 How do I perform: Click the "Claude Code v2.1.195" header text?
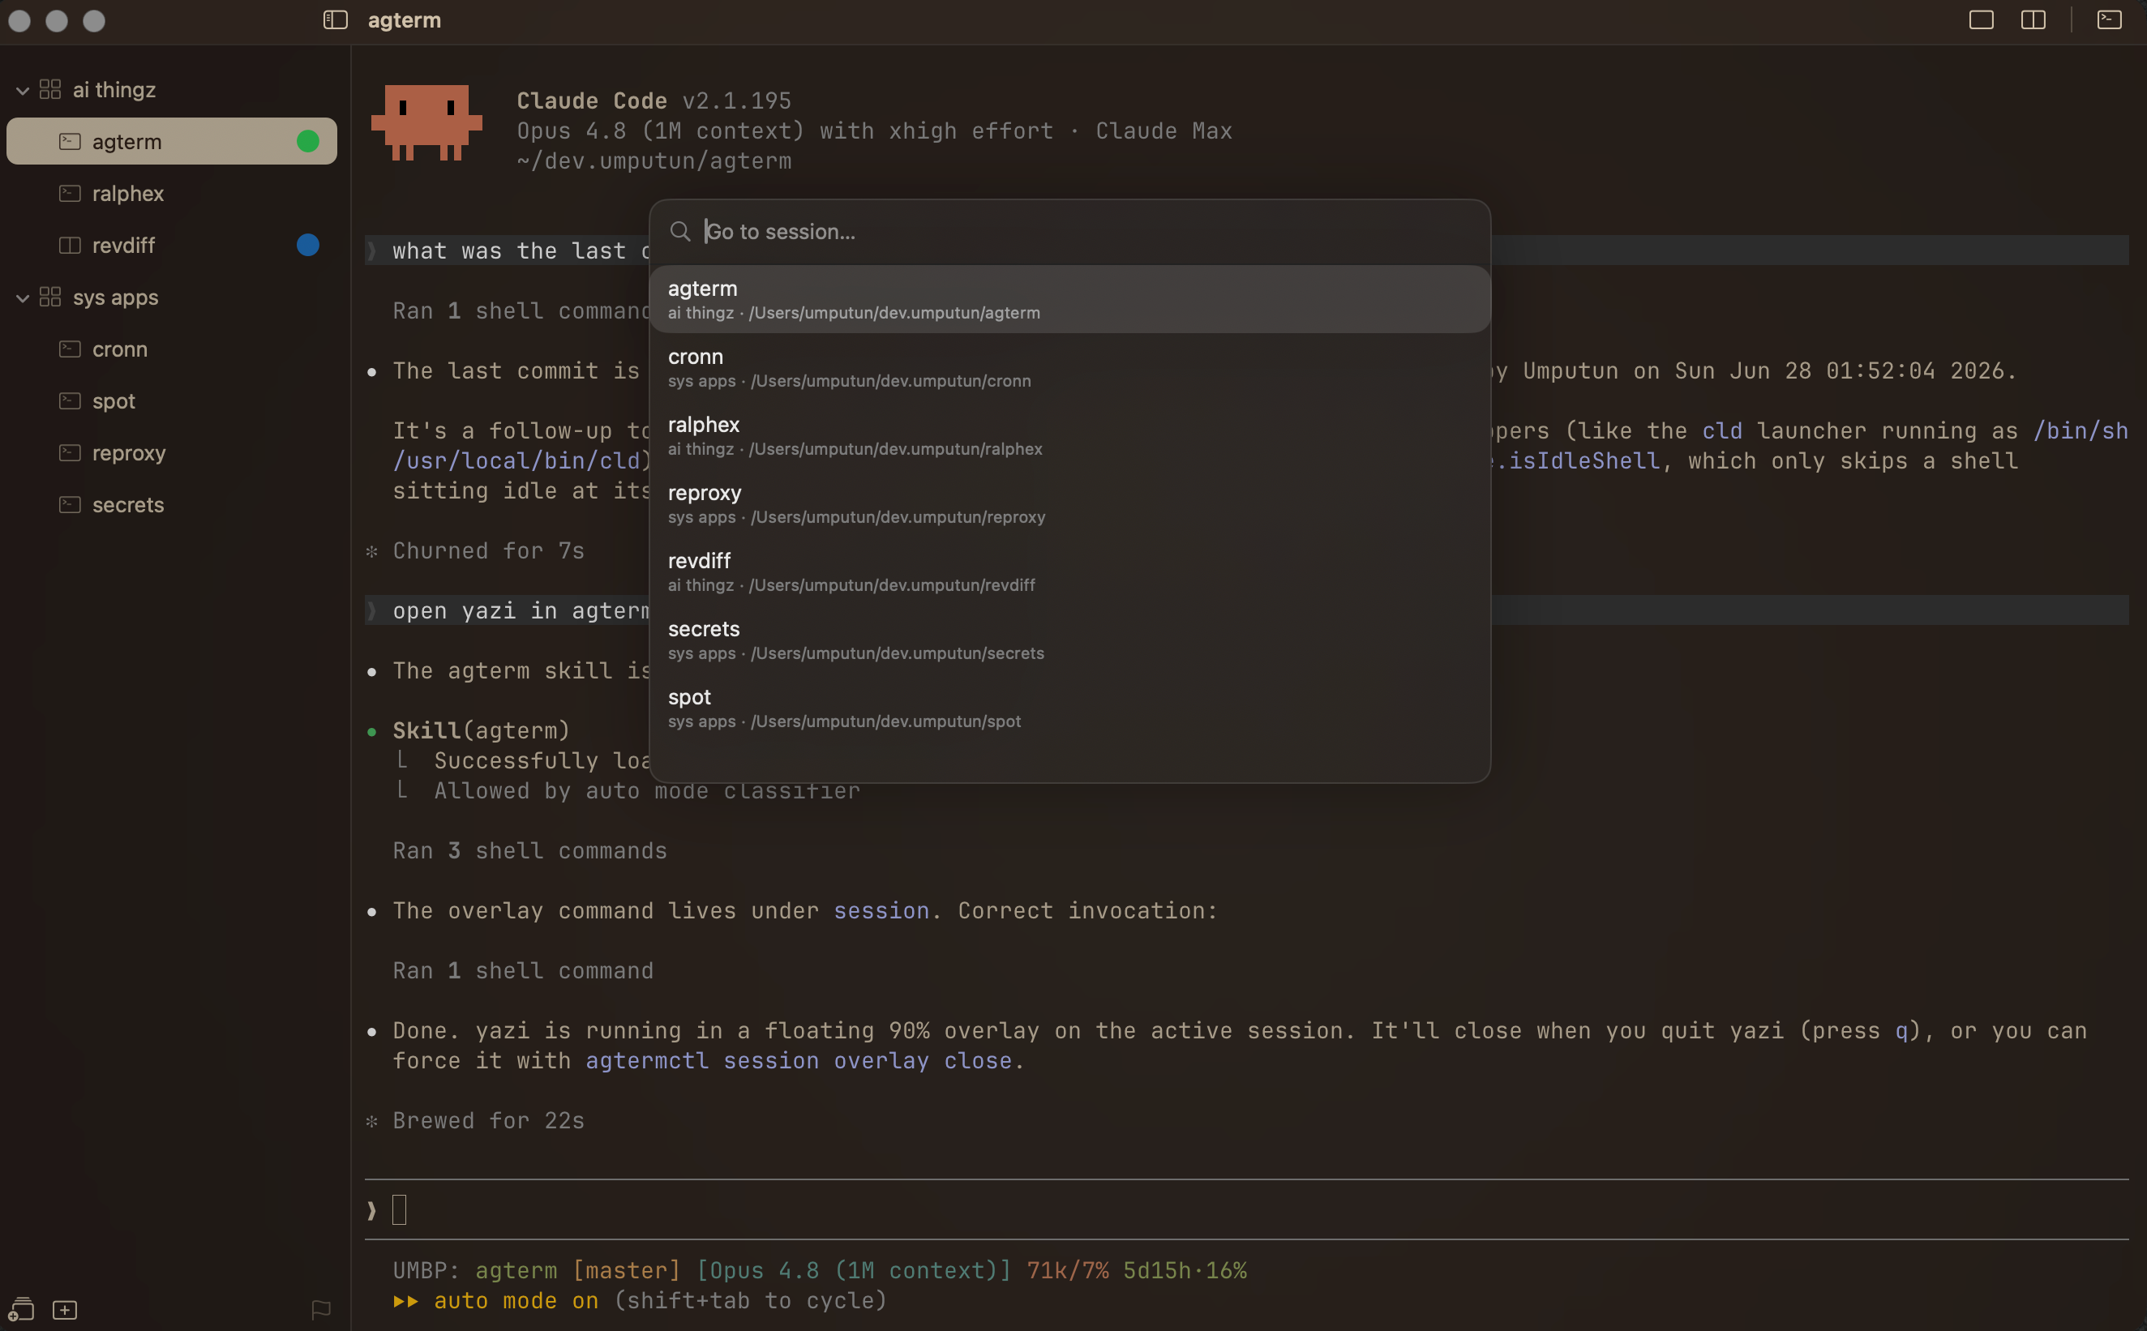point(654,101)
